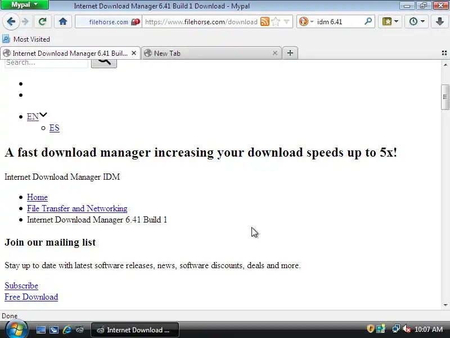Click the heading about download speeds up to 5x

[201, 152]
